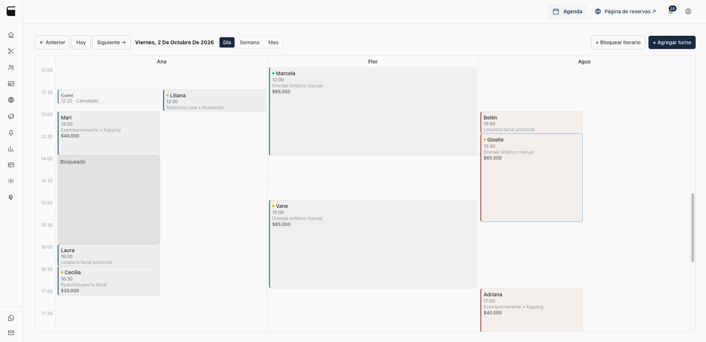
Task: Click the calendar vertical scrollbar thumb
Action: pyautogui.click(x=693, y=227)
